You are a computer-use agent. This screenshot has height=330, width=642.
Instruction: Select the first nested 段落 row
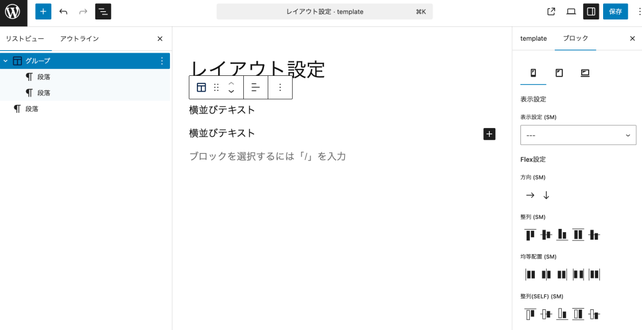(85, 77)
